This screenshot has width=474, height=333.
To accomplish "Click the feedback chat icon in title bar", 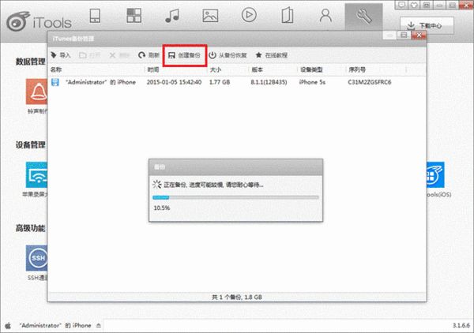I will [x=402, y=5].
